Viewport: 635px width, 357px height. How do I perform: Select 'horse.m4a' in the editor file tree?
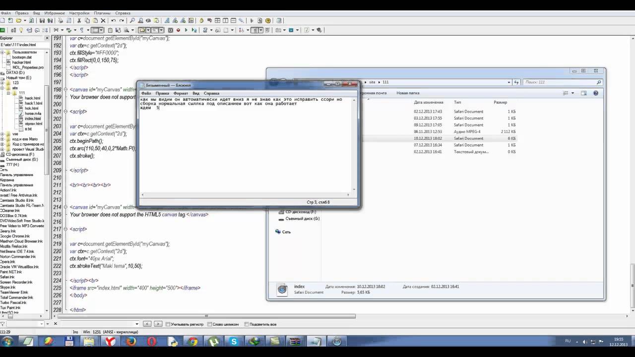pyautogui.click(x=33, y=114)
